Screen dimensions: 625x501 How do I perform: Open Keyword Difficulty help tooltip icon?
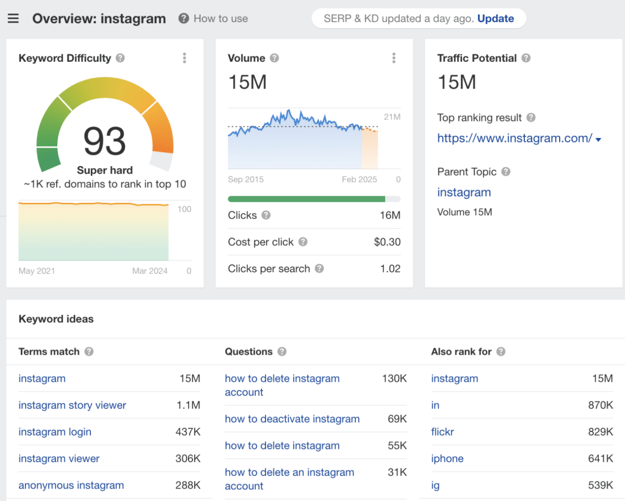point(120,58)
